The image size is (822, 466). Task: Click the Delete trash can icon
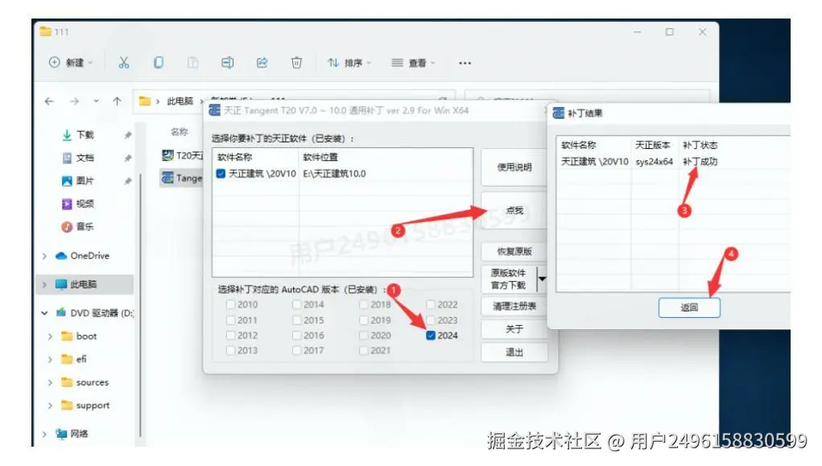point(297,63)
